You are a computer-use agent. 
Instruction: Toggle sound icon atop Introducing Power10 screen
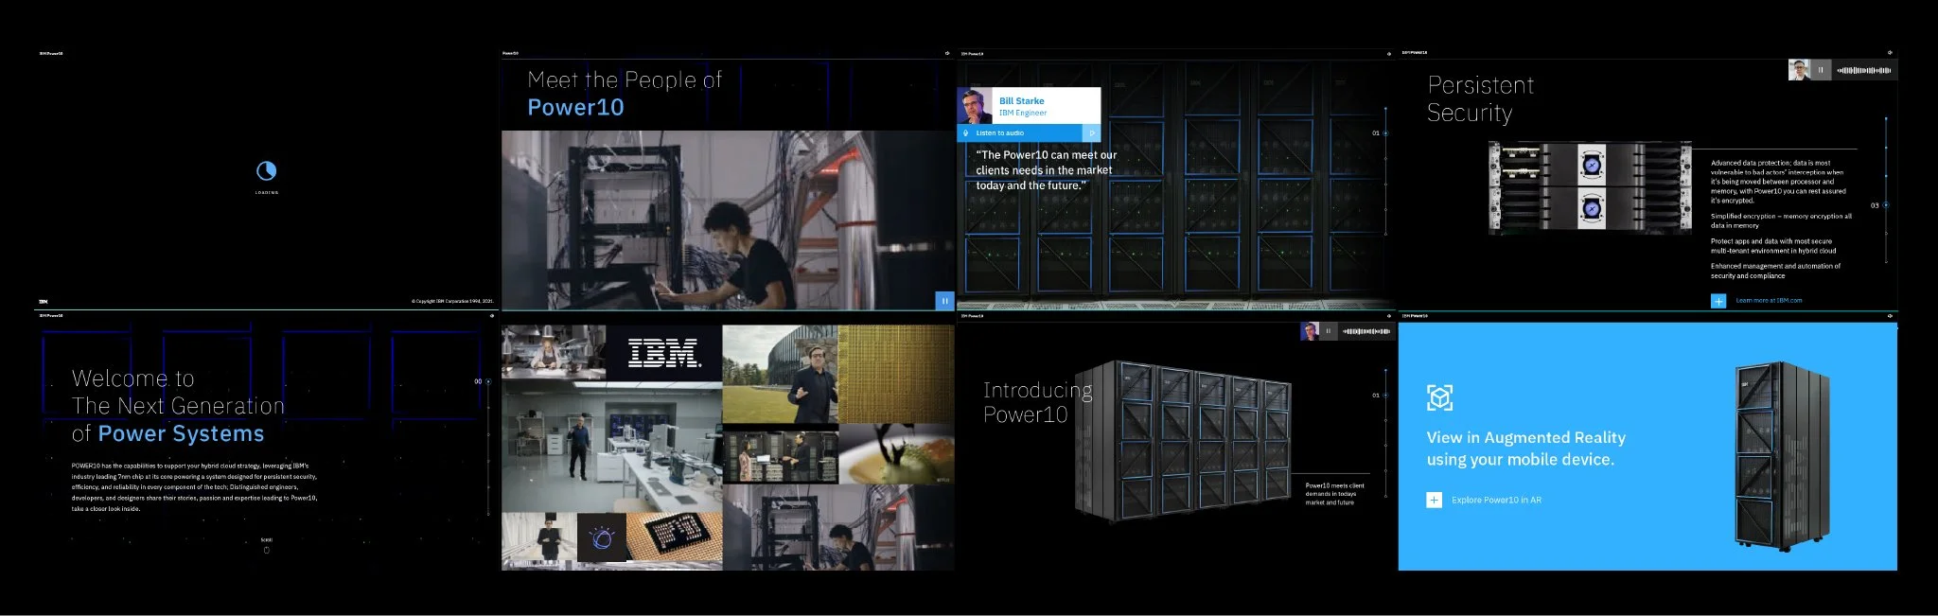[1389, 316]
